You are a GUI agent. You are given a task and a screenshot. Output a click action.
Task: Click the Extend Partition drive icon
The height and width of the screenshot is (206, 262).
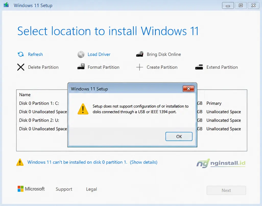199,67
